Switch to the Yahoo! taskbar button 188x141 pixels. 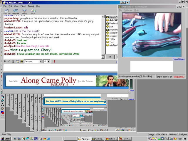pos(111,139)
